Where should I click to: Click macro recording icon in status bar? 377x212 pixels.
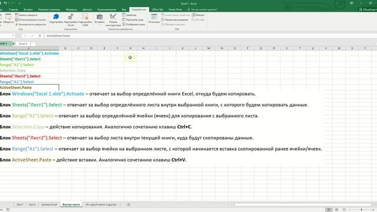tap(8, 210)
